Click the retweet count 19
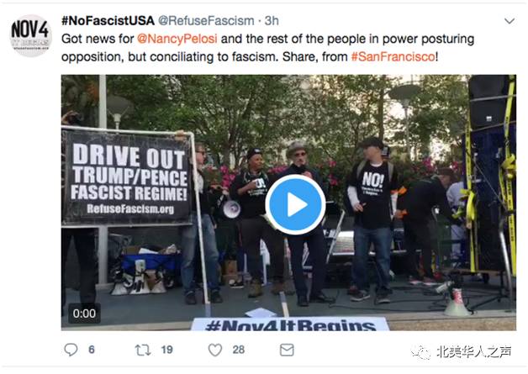The image size is (528, 374). (167, 350)
